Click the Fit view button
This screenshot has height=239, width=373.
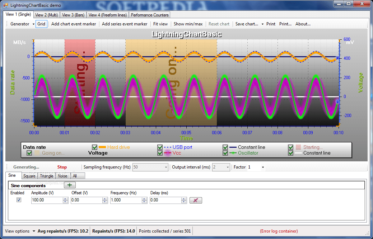(x=160, y=24)
